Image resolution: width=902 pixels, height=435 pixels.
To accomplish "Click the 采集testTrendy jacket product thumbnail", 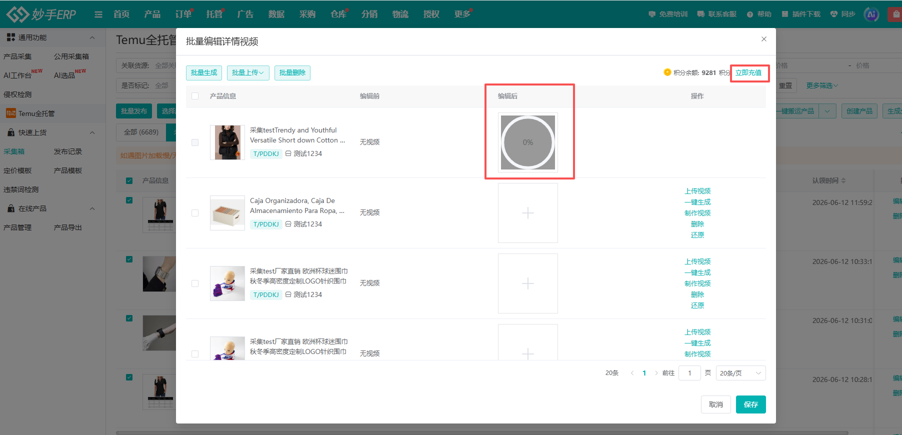I will (x=227, y=142).
